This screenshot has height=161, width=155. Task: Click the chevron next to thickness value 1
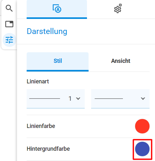78,98
